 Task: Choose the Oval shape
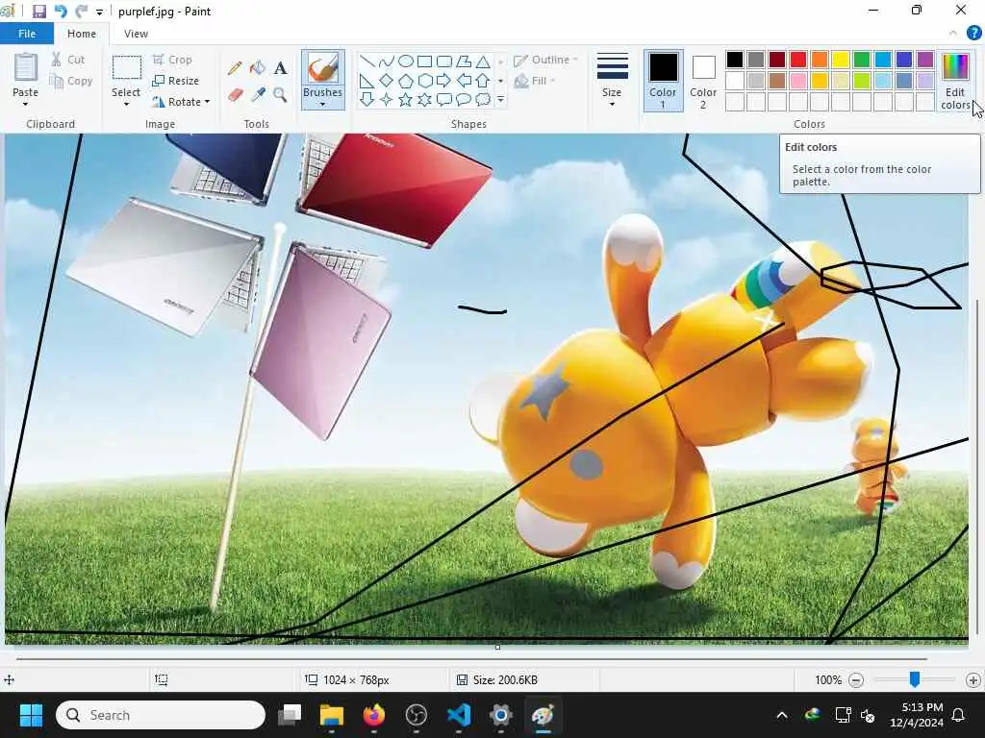point(406,61)
